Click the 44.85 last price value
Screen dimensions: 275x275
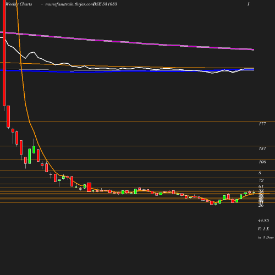(263, 221)
